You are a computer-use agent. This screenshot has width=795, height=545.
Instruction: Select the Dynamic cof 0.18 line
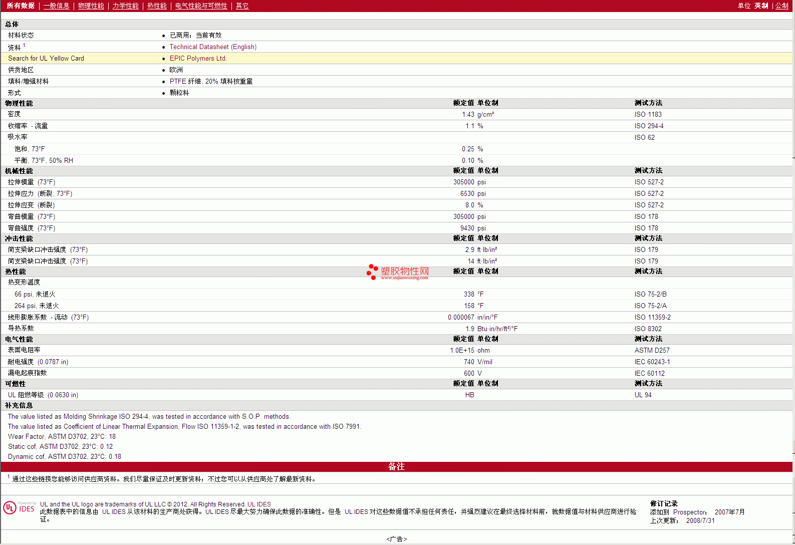[64, 457]
